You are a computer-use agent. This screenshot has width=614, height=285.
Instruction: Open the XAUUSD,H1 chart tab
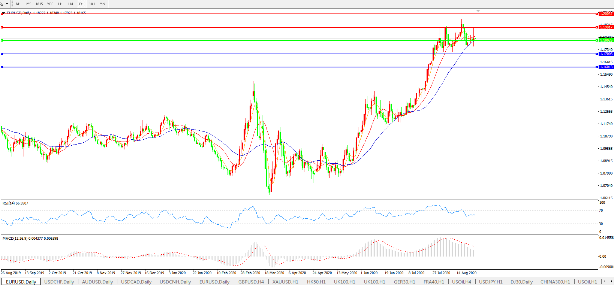click(285, 282)
